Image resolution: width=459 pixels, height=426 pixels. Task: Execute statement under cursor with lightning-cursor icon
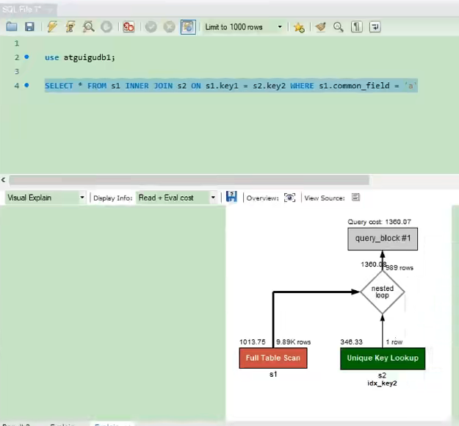point(71,27)
